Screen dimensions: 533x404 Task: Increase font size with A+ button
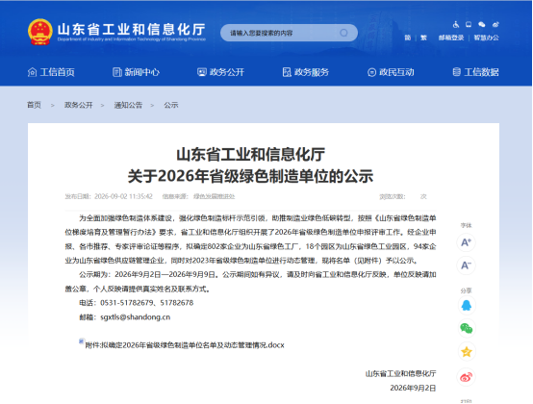point(466,242)
